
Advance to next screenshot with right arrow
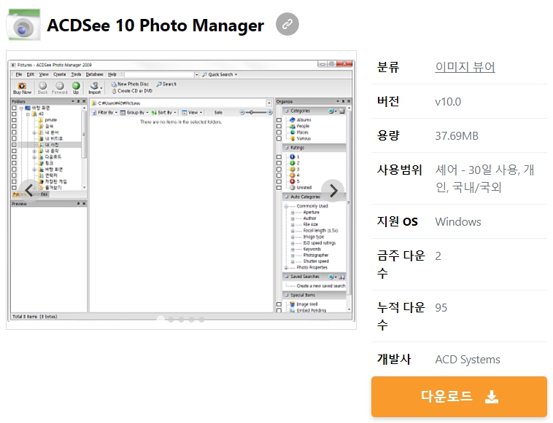[x=333, y=191]
